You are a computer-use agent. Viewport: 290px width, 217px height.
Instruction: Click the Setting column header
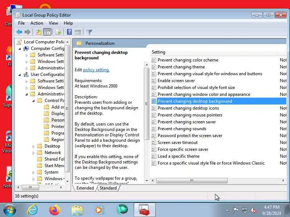[x=214, y=52]
